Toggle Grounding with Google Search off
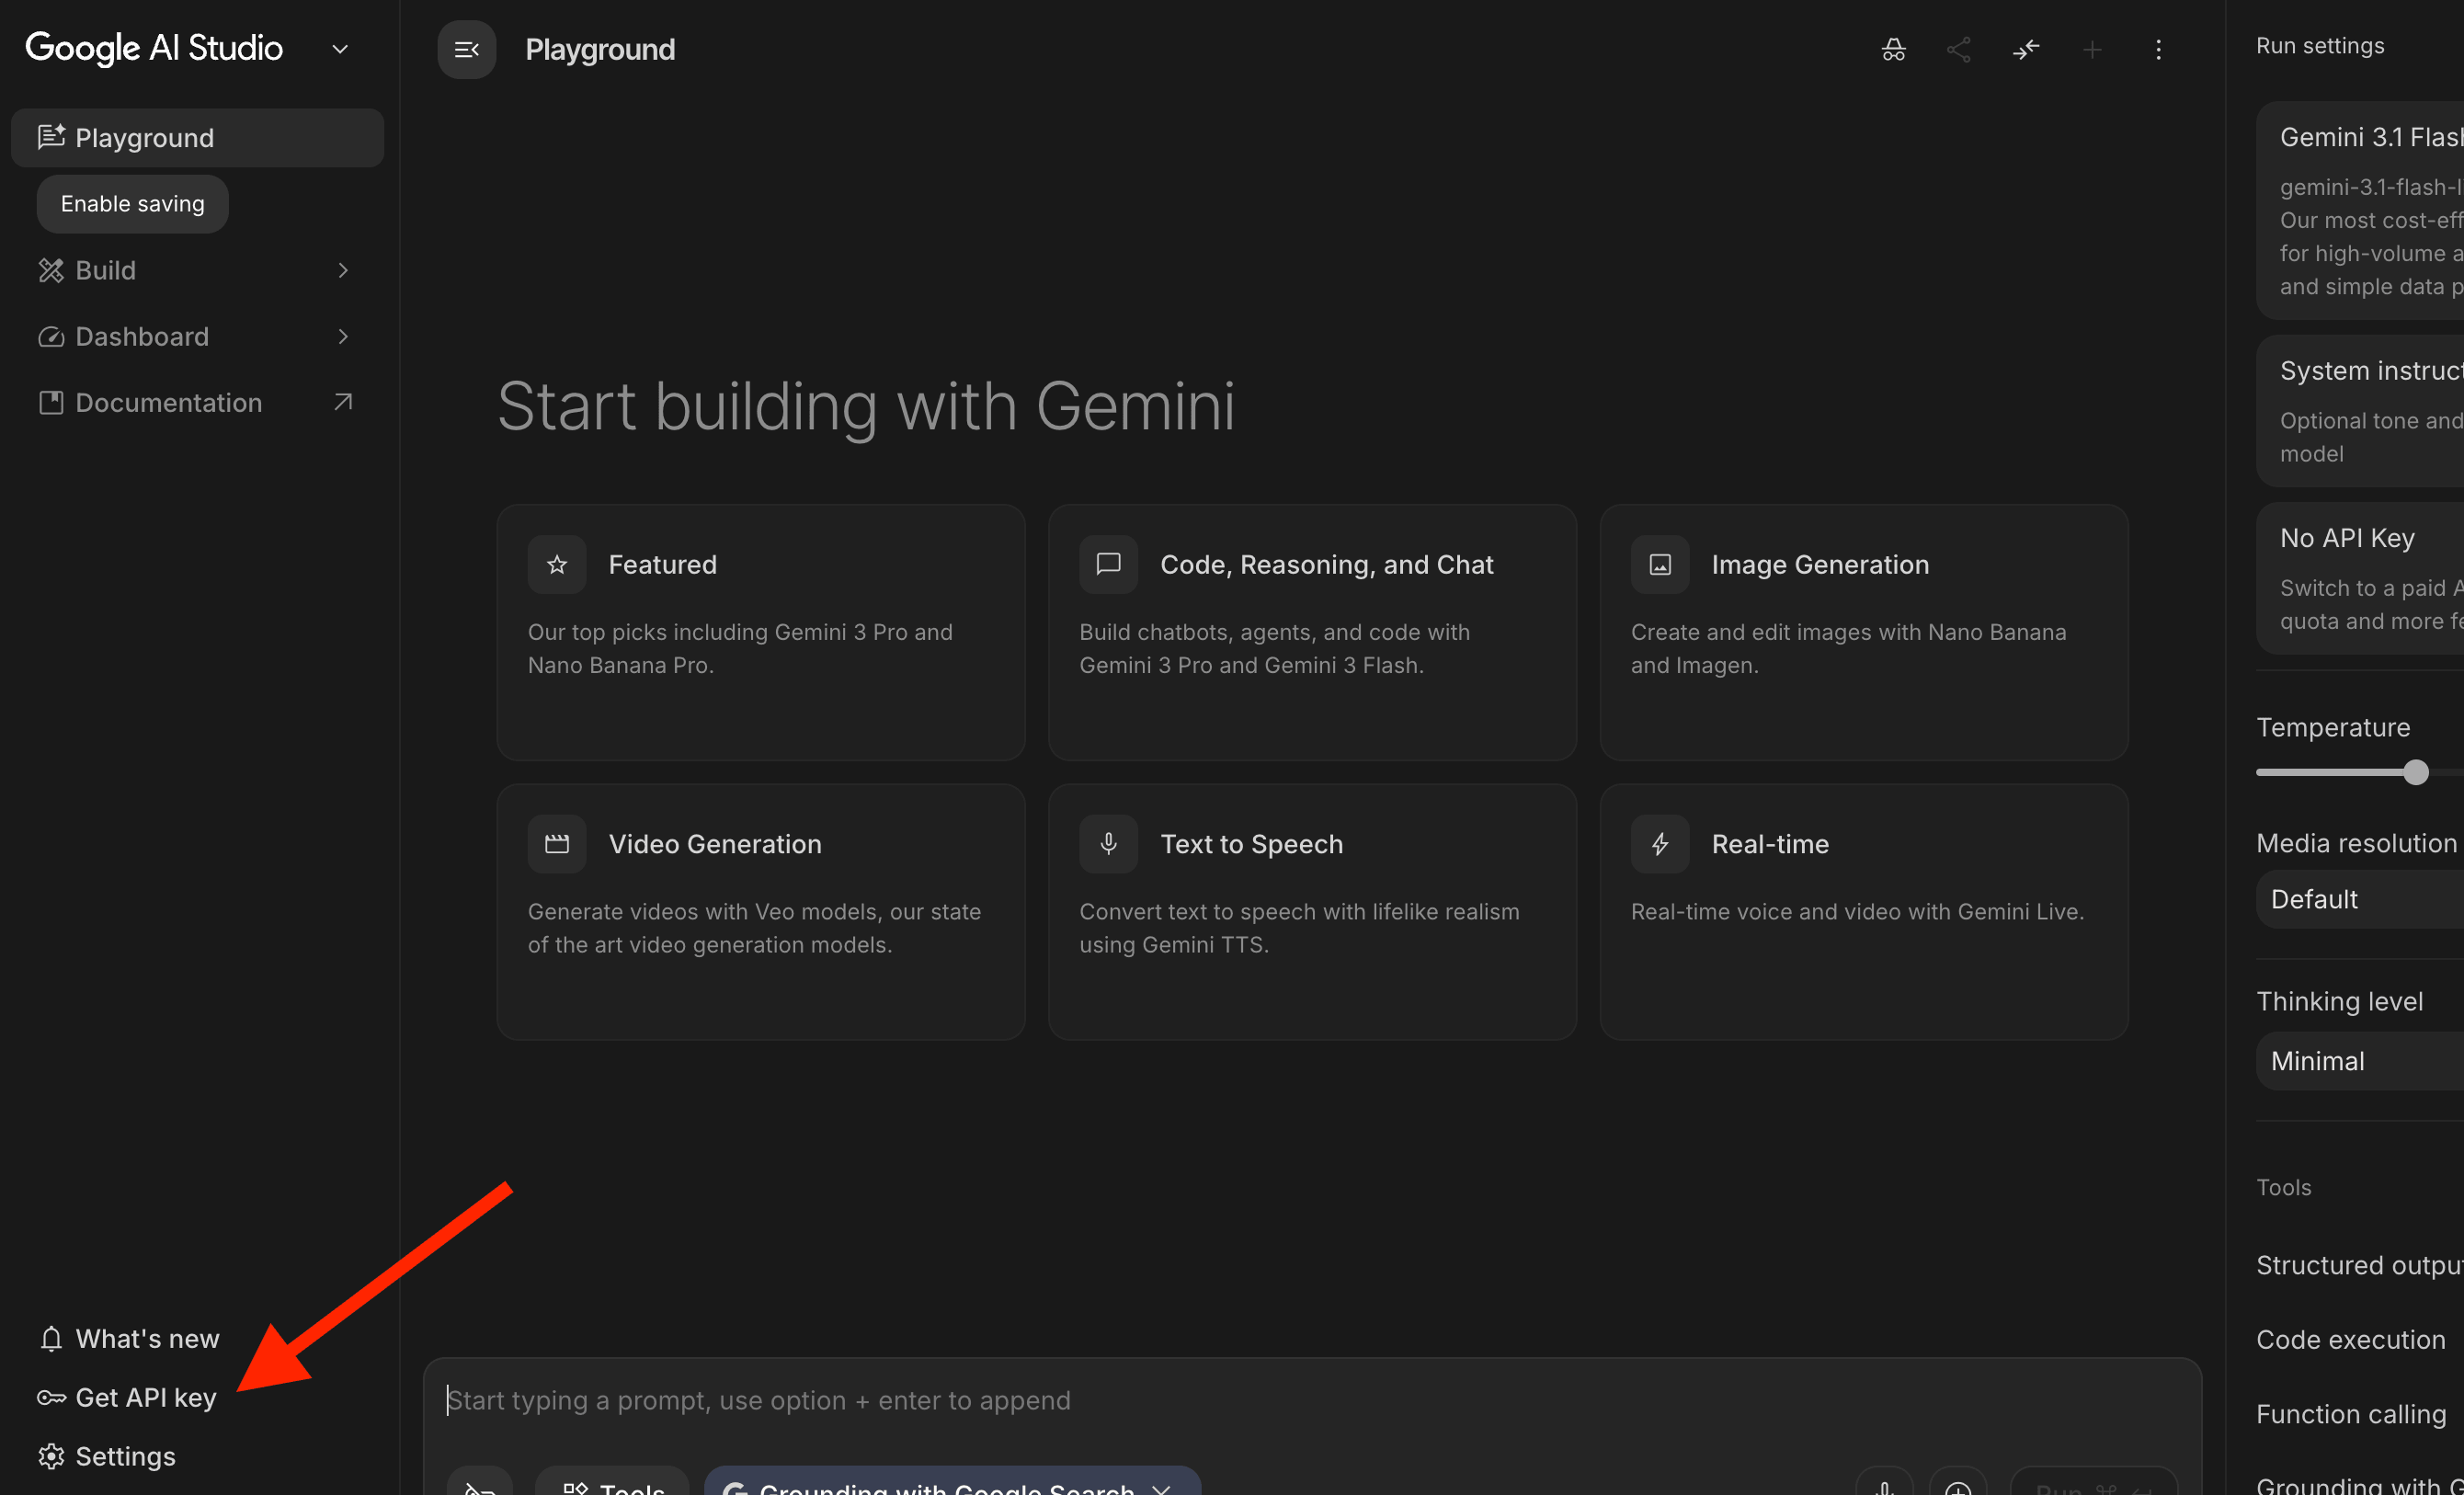This screenshot has height=1495, width=2464. click(1163, 1489)
